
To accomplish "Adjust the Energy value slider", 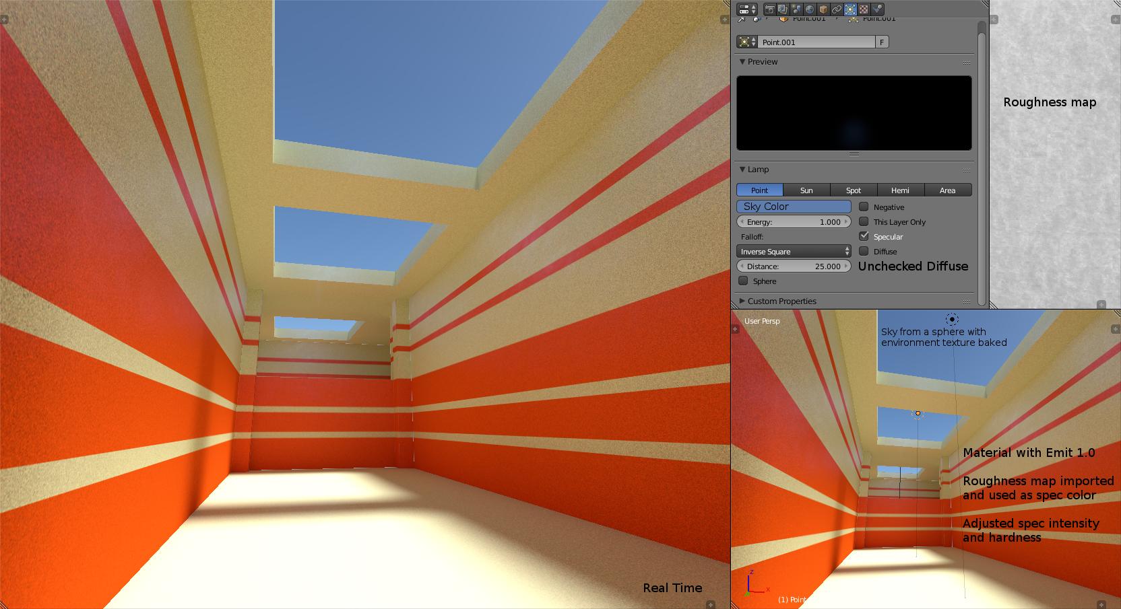I will 794,221.
